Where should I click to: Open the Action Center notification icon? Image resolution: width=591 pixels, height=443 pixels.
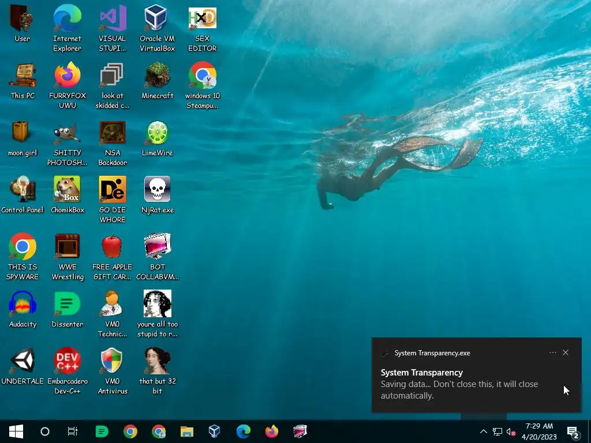point(573,431)
